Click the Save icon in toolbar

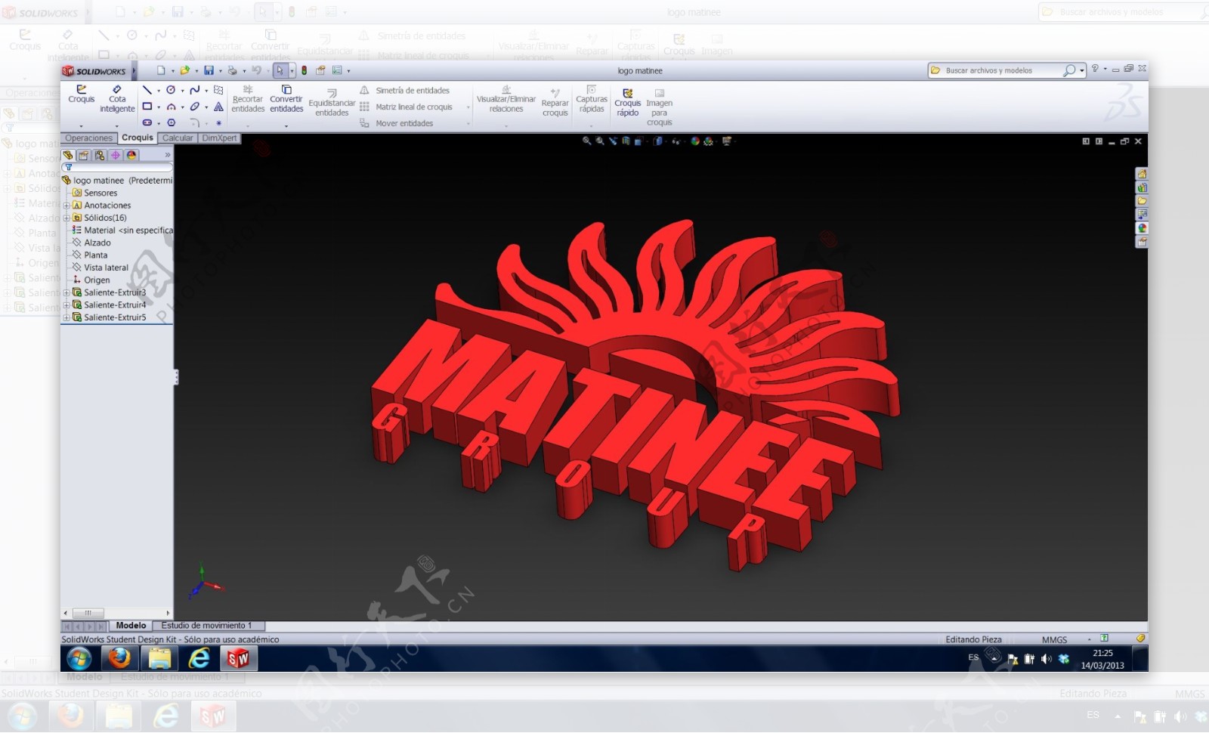209,70
